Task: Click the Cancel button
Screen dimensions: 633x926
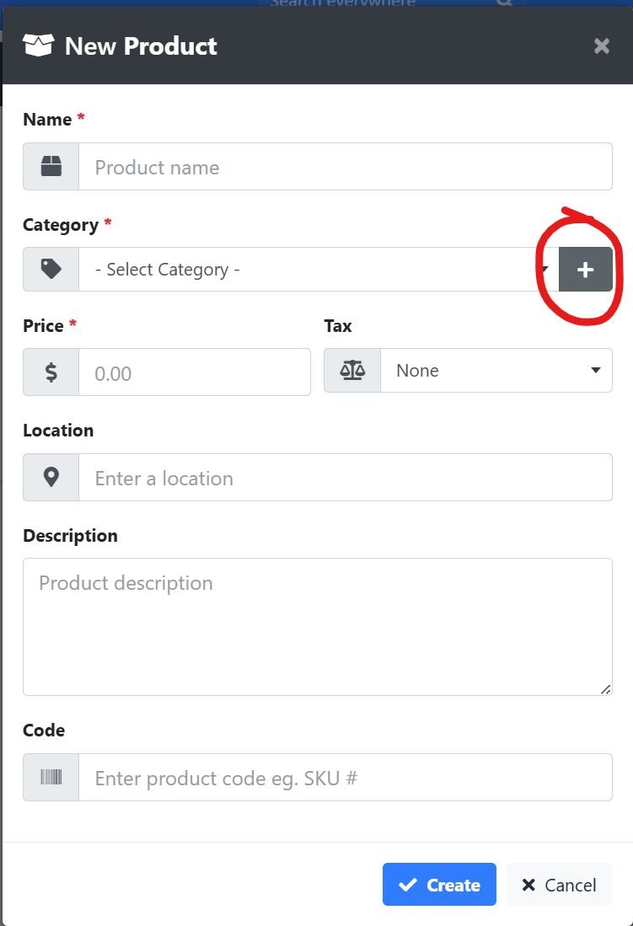Action: point(559,884)
